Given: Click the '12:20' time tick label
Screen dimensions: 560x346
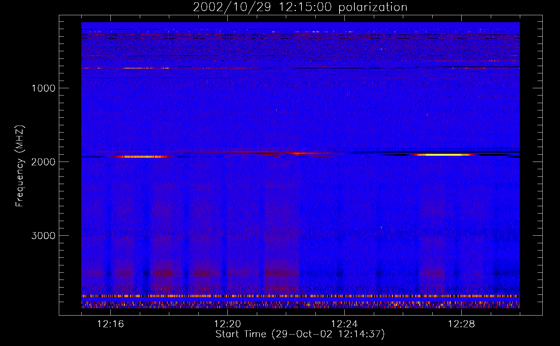Looking at the screenshot, I should (227, 324).
